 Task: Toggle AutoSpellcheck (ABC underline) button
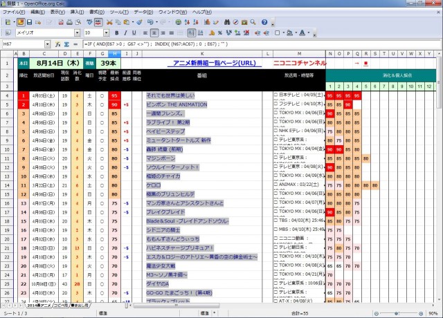[x=98, y=22]
